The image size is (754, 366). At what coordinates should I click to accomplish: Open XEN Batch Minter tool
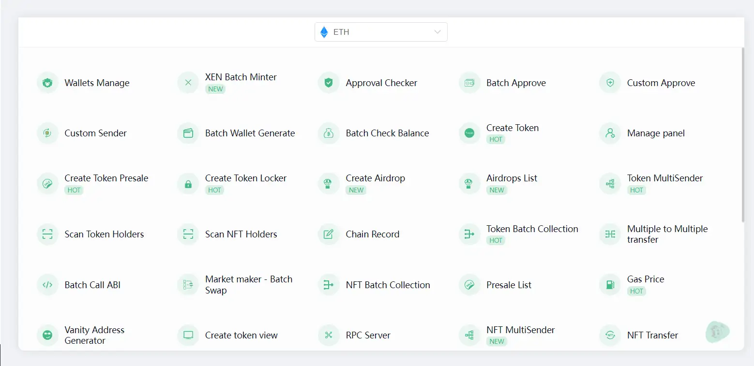coord(241,77)
